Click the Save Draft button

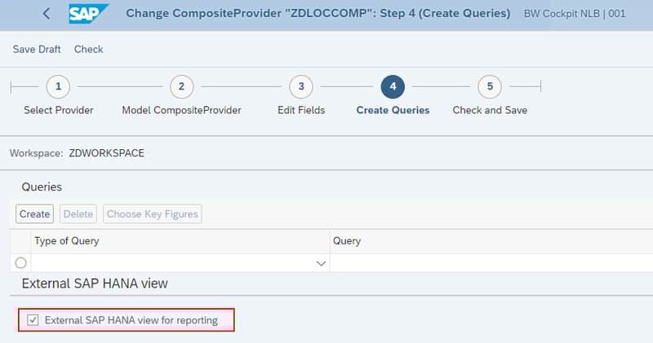[x=37, y=49]
